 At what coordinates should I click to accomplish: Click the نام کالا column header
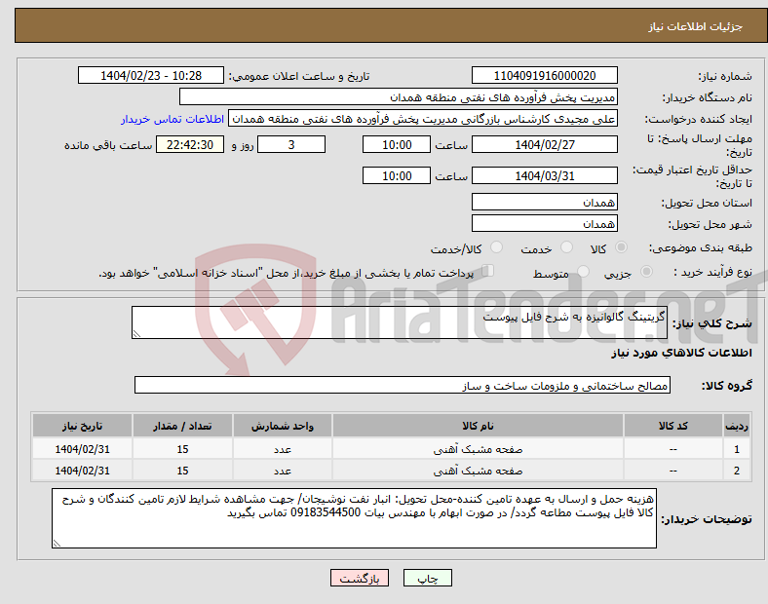tap(478, 426)
